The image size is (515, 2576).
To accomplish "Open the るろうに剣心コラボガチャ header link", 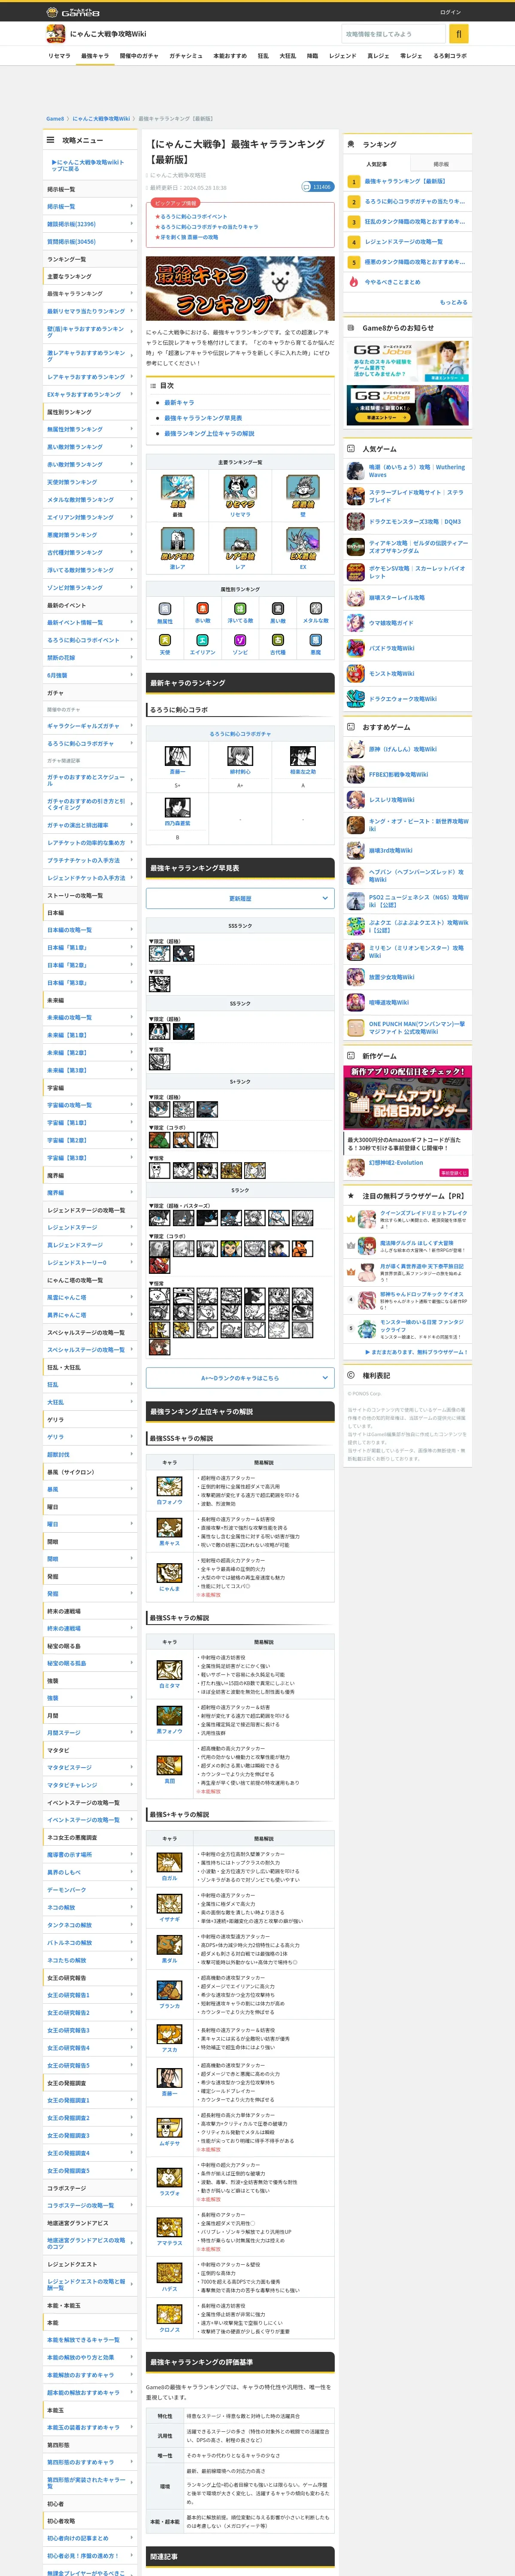I will (240, 734).
